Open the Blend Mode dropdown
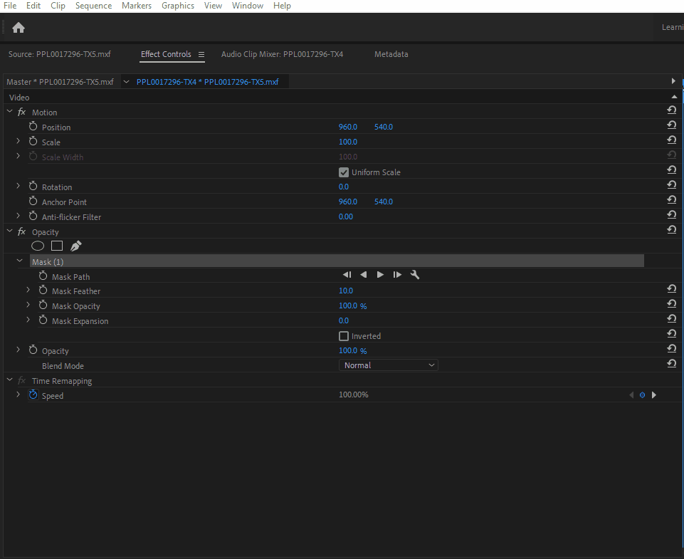The height and width of the screenshot is (559, 684). click(388, 365)
